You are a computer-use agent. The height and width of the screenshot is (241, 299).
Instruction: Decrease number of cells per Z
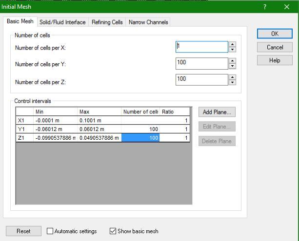(x=232, y=82)
